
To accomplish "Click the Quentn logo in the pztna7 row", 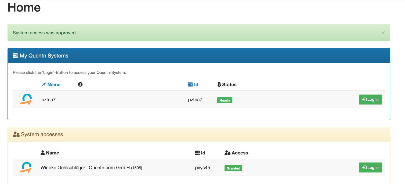I will click(26, 99).
